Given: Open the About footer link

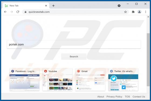Looking at the screenshot, I should tap(101, 97).
